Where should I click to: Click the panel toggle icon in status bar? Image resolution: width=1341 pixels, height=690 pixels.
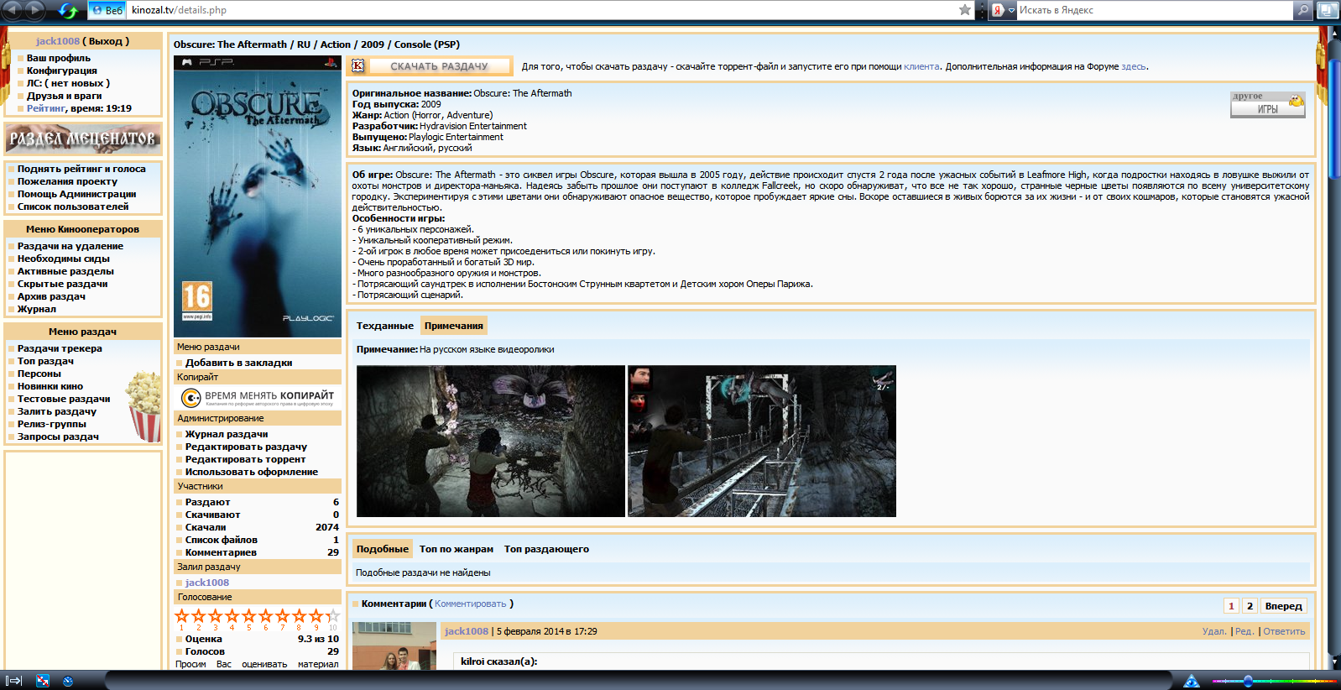click(x=13, y=681)
